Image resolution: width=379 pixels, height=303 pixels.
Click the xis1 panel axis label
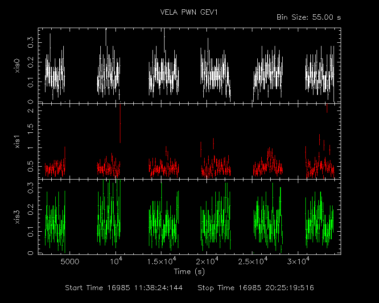pos(17,142)
